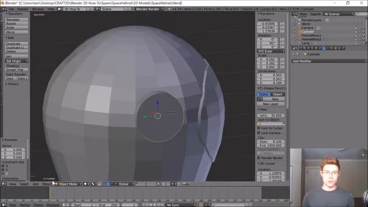Open the XYZ Euler rotation mode dropdown

pyautogui.click(x=271, y=51)
